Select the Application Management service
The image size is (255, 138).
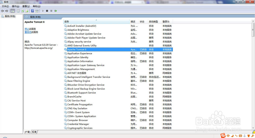point(118,69)
